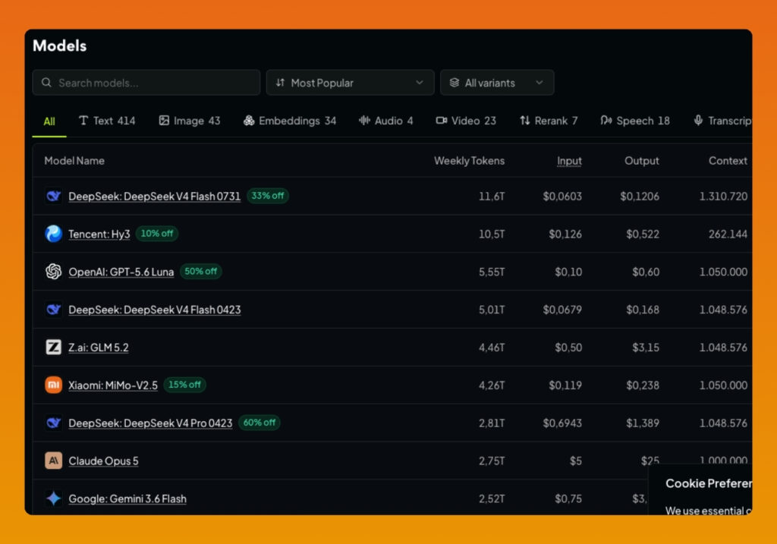
Task: Click the Anthropic logo in Claude Opus 5 row
Action: coord(54,461)
